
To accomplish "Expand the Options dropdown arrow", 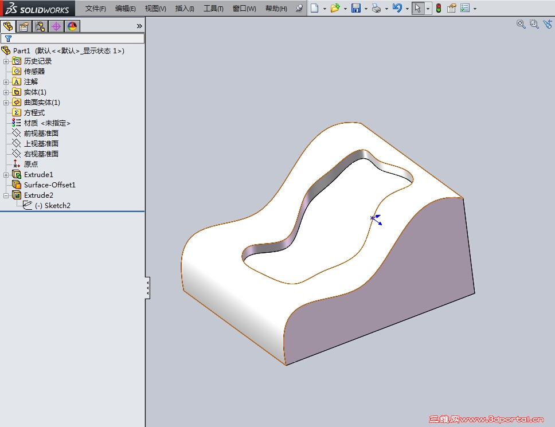I will tap(475, 9).
